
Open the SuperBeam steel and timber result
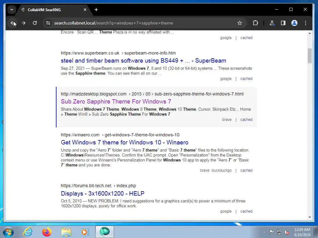(143, 60)
